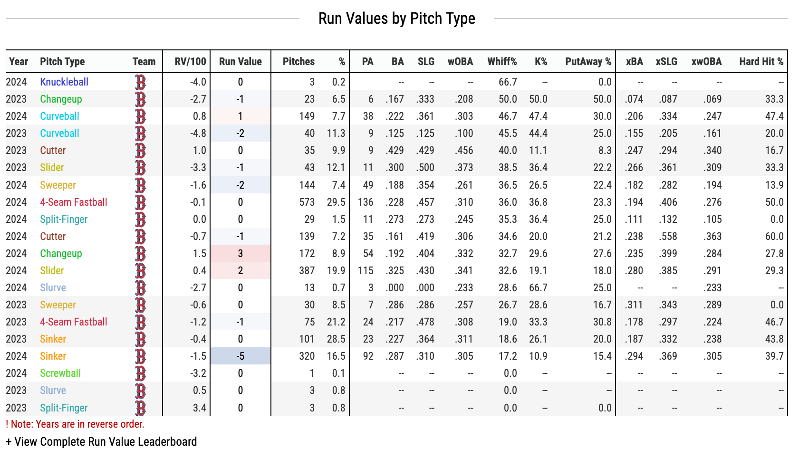This screenshot has width=799, height=459.
Task: Click the team logo in the 2024 Sinker row
Action: point(140,356)
